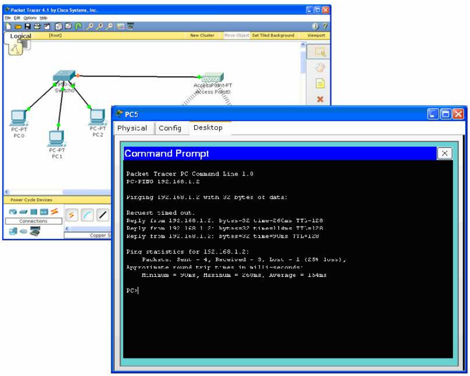This screenshot has height=376, width=470.
Task: Pick the Move Layout hand tool
Action: (320, 67)
